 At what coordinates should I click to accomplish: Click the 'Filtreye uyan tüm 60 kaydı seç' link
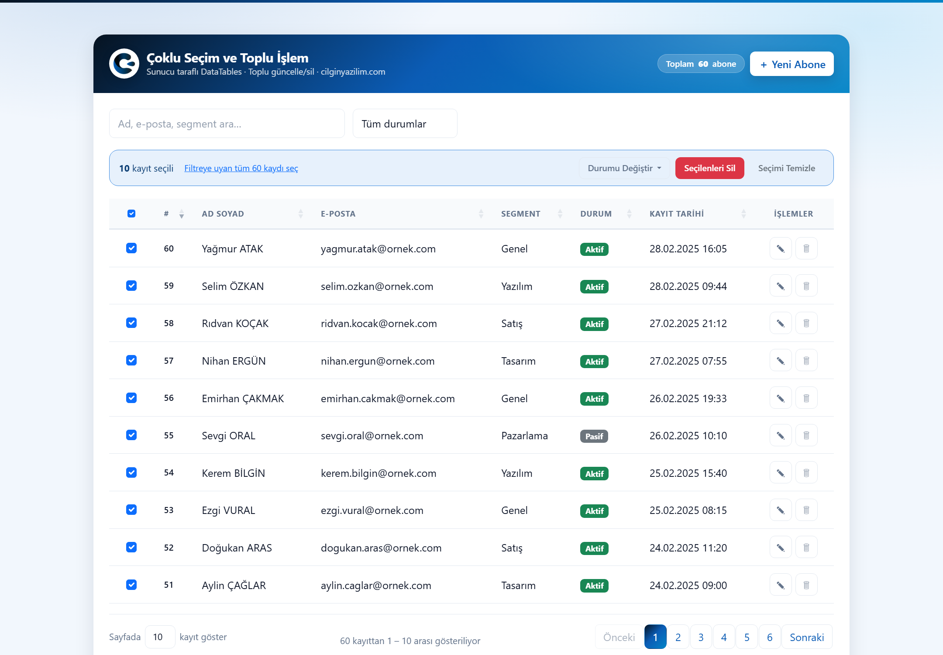[x=241, y=168]
